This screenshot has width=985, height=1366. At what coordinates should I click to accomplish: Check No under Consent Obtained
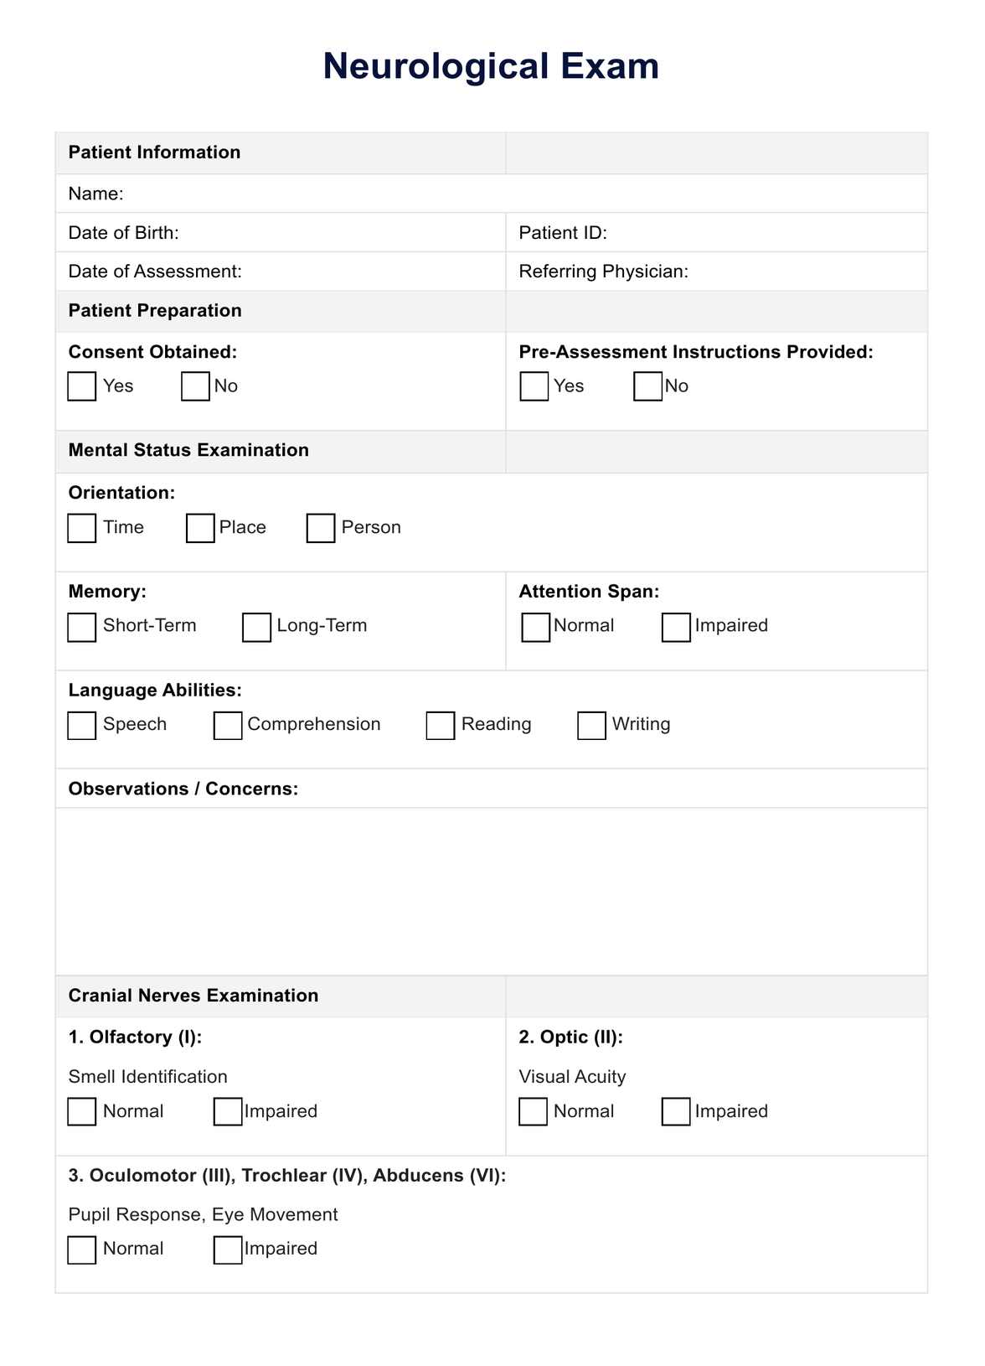(195, 386)
